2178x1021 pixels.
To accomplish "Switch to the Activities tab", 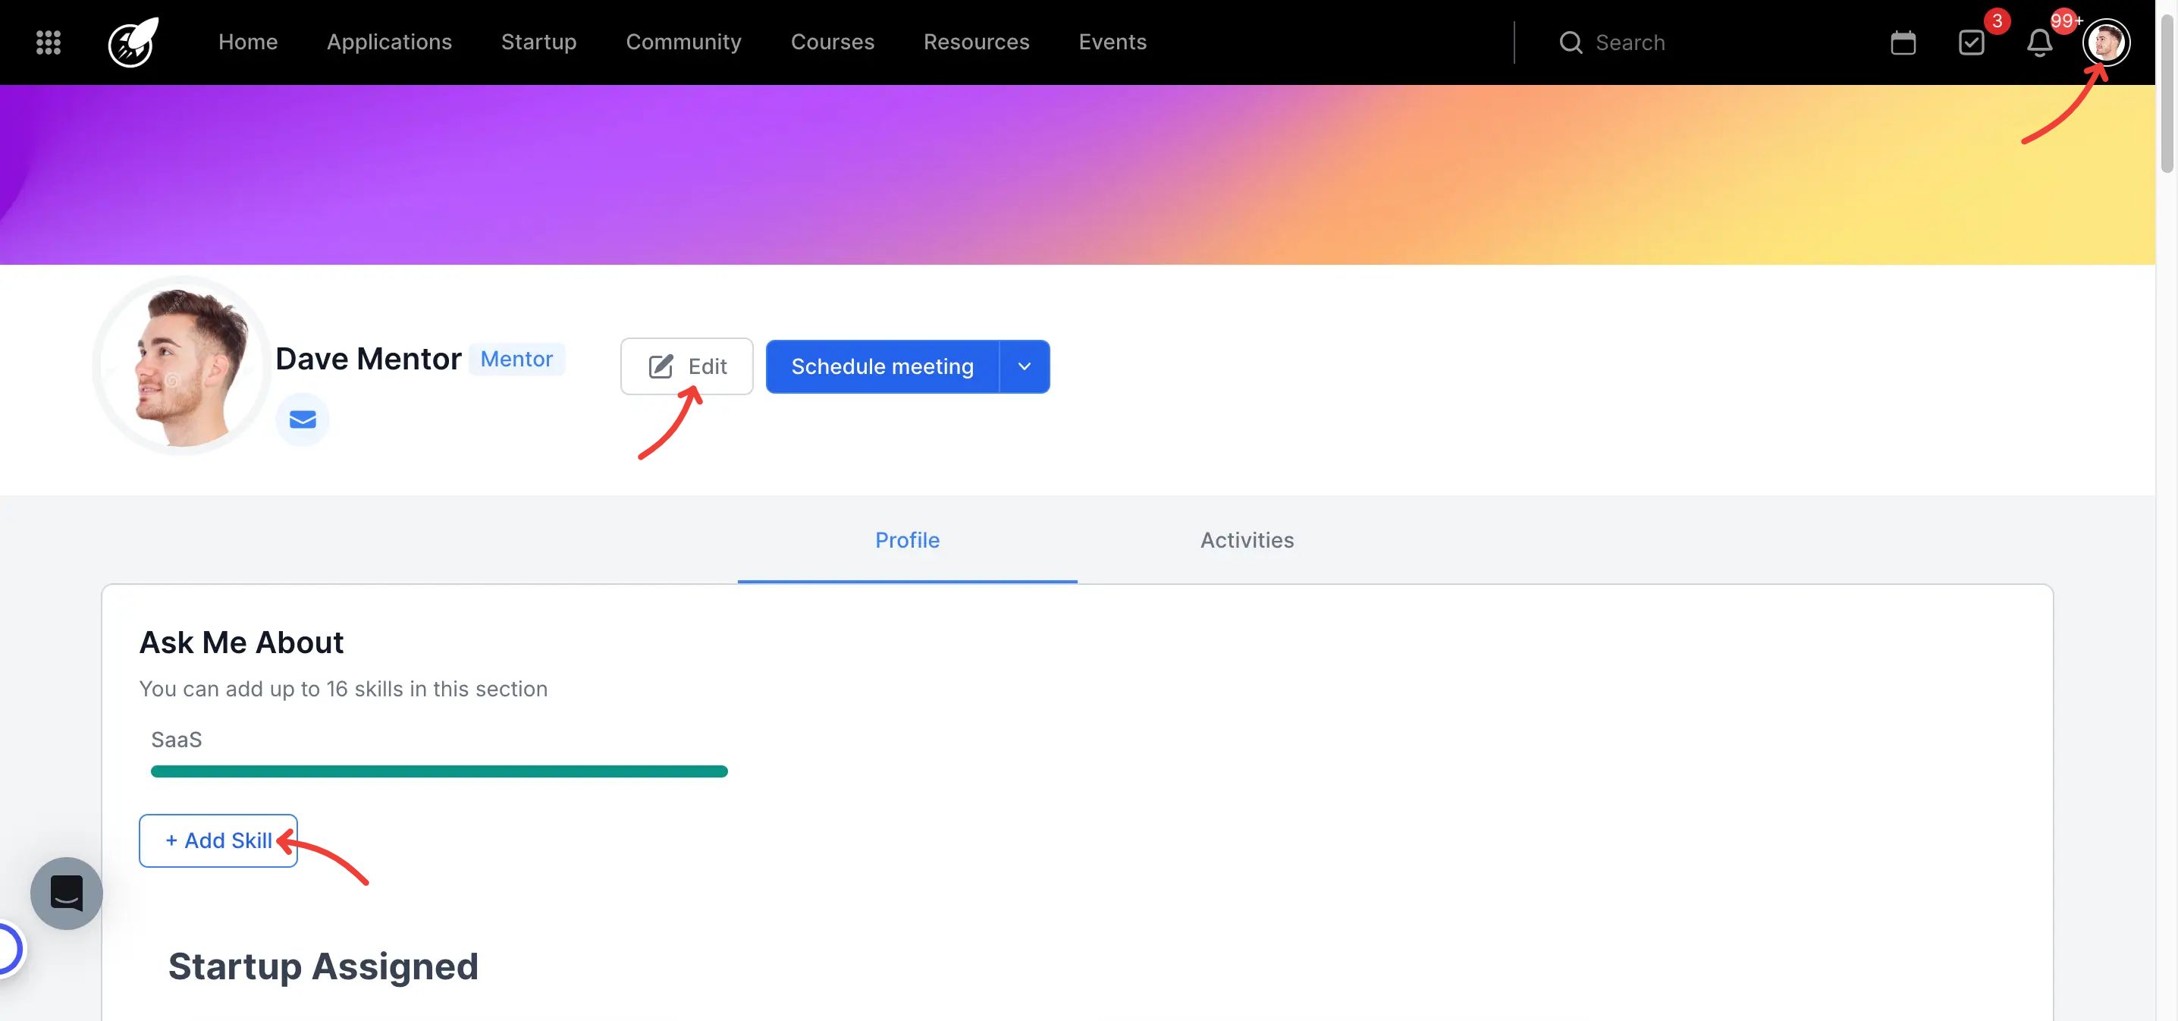I will pos(1246,539).
